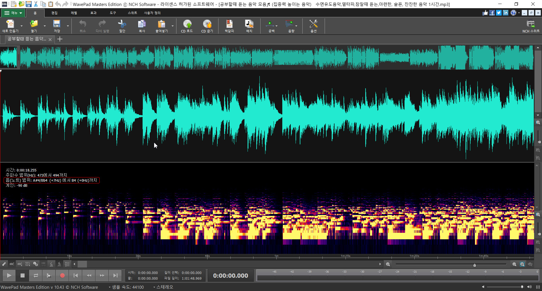The image size is (542, 291).
Task: Toggle the first waveform view button
Action: [x=12, y=264]
